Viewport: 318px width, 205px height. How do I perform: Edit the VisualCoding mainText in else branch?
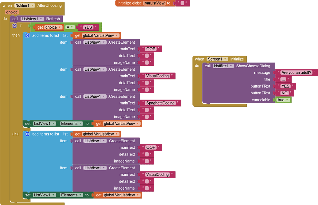(x=157, y=174)
